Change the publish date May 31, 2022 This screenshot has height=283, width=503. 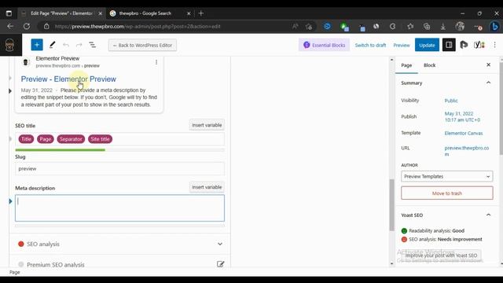point(462,117)
